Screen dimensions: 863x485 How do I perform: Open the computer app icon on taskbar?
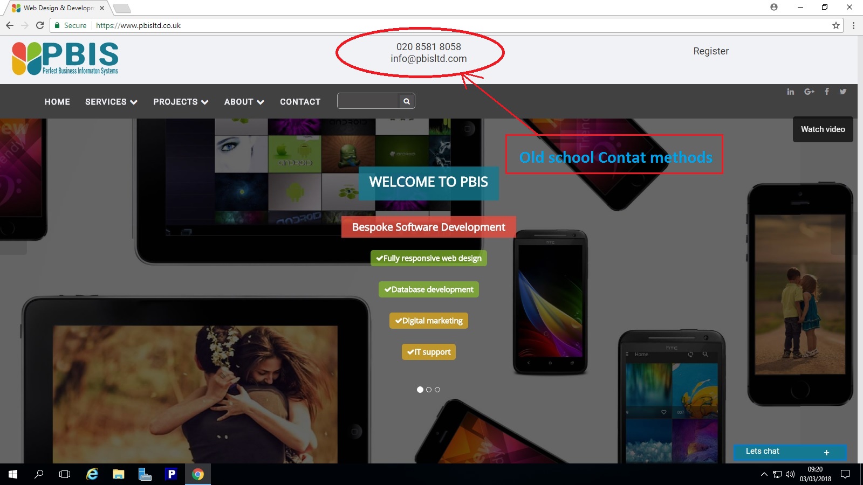pos(145,474)
